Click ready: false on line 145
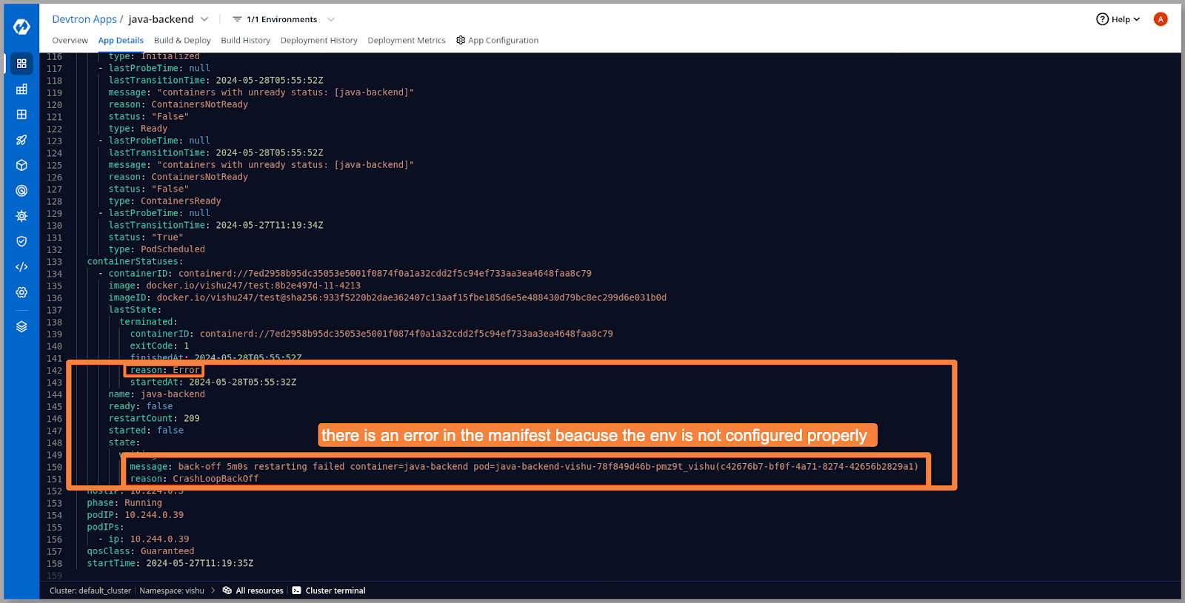The height and width of the screenshot is (603, 1185). tap(141, 406)
